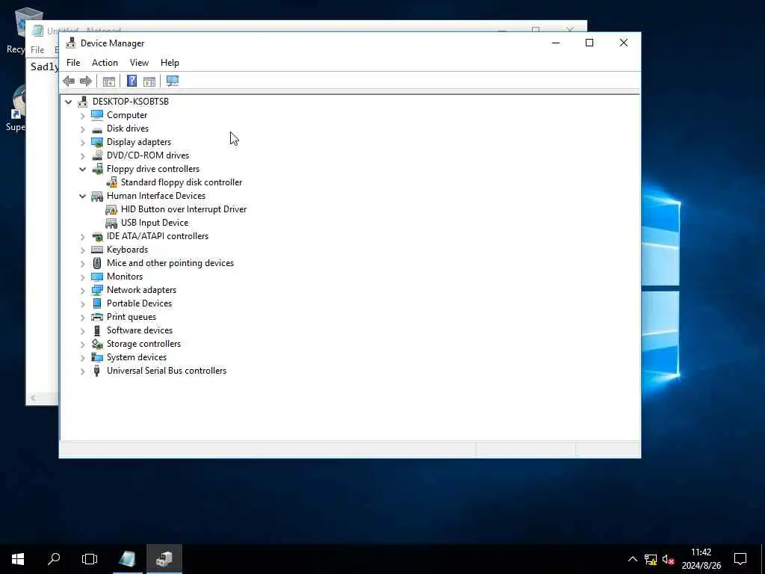Screen dimensions: 765x574
Task: Open the notification center icon
Action: [x=740, y=559]
